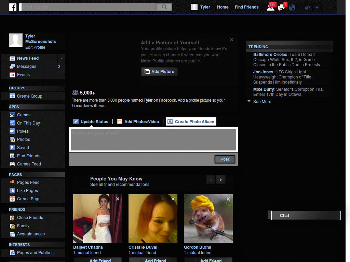Click On This Day clock icon

click(x=12, y=123)
